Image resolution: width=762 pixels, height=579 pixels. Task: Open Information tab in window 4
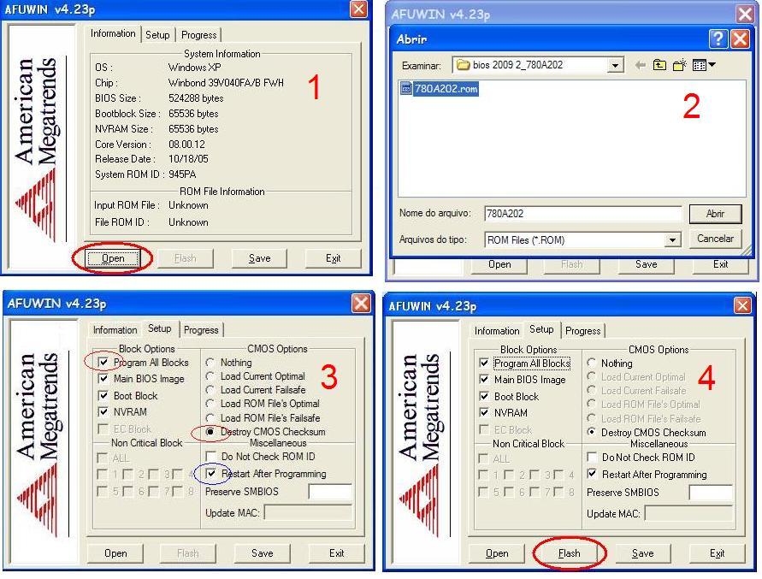click(x=497, y=331)
